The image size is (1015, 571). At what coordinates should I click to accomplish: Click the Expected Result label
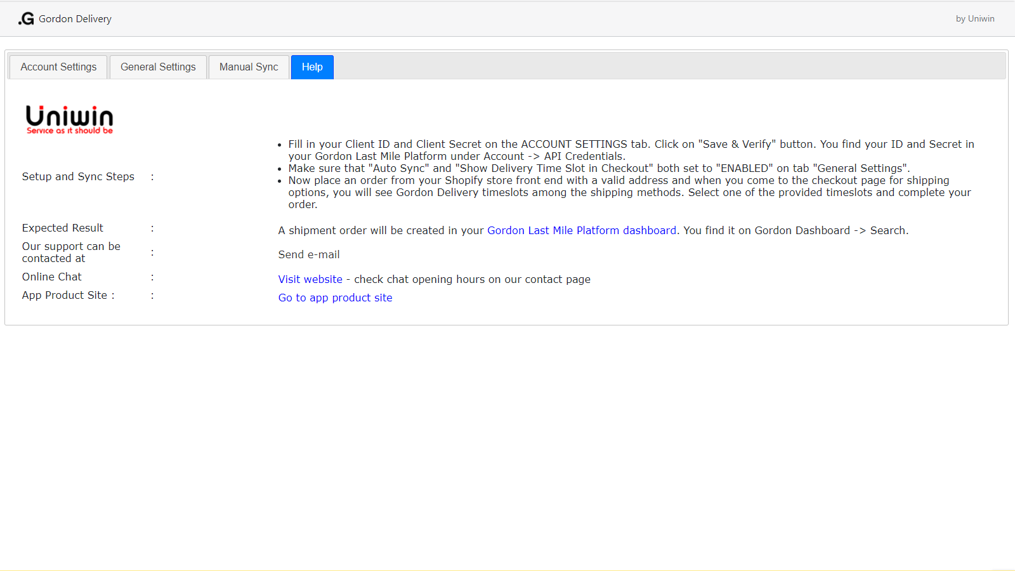pyautogui.click(x=62, y=228)
